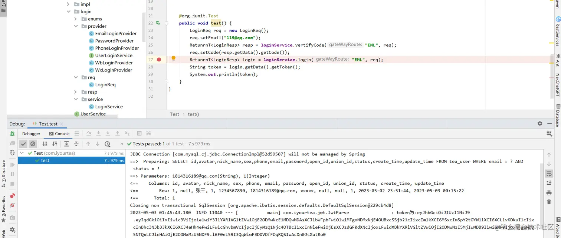Screen dimensions: 561x238
Task: Click the Evaluate Expression calculator icon
Action: point(139,134)
